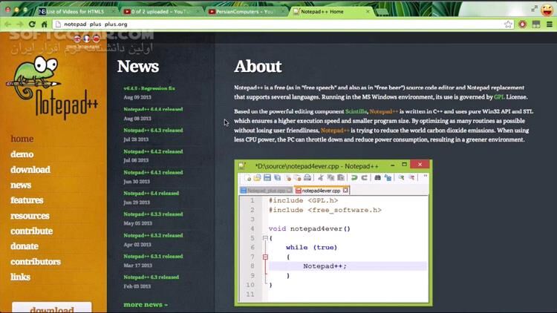Click the browser back arrow
The width and height of the screenshot is (557, 313).
point(7,24)
